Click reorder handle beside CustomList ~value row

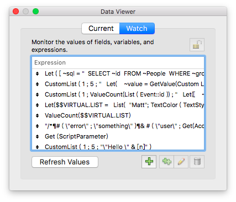[38, 84]
